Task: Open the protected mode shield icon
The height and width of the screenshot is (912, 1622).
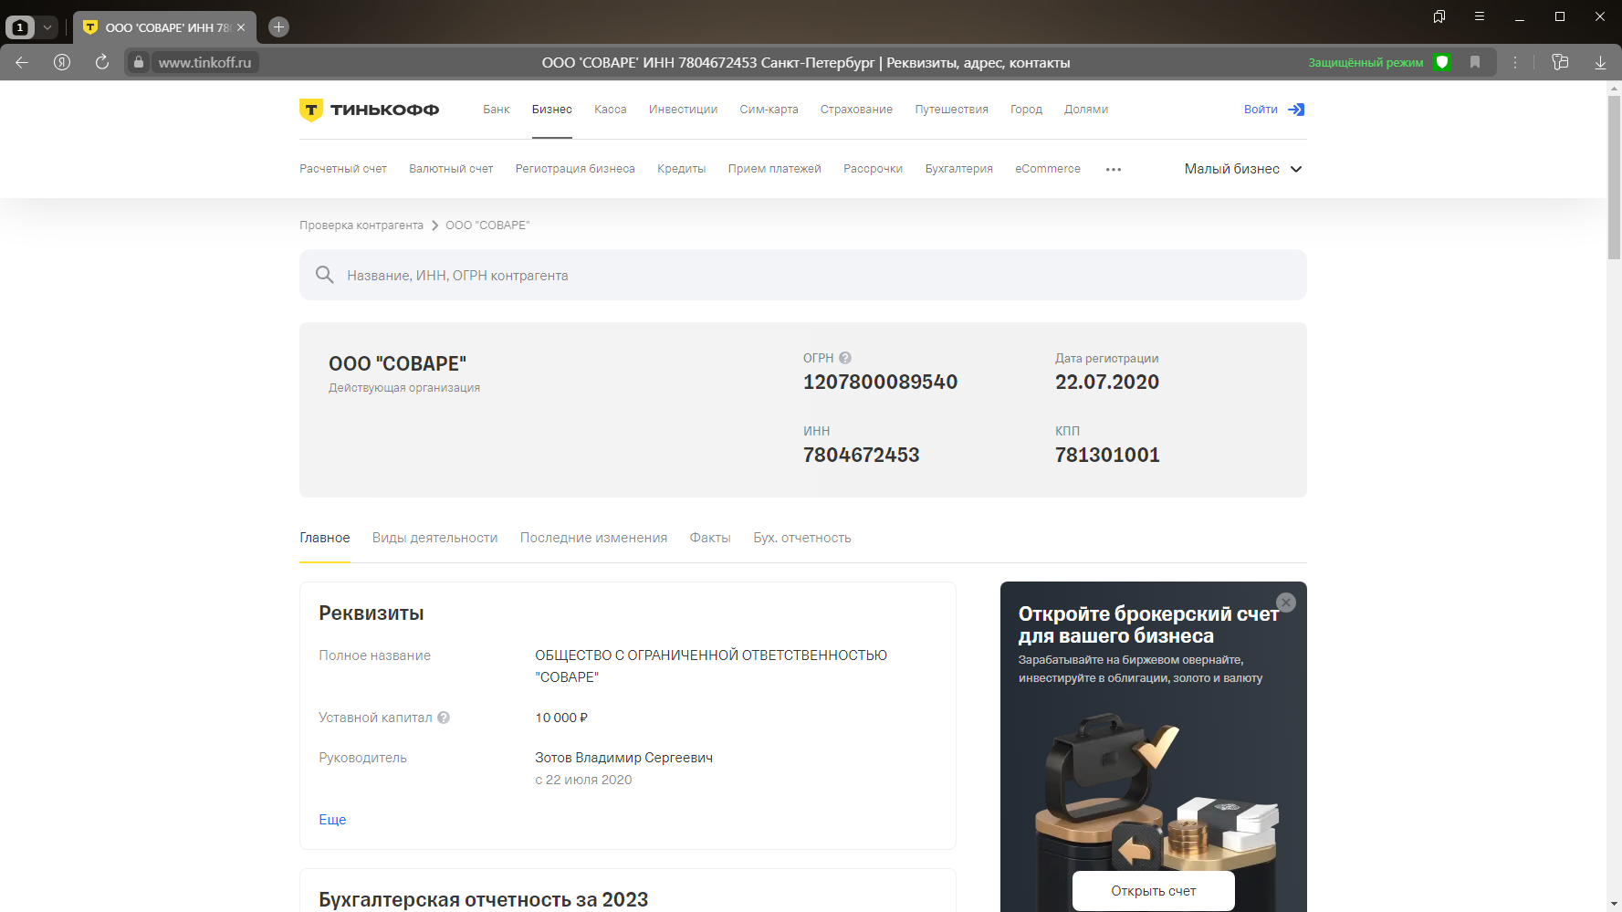Action: coord(1442,62)
